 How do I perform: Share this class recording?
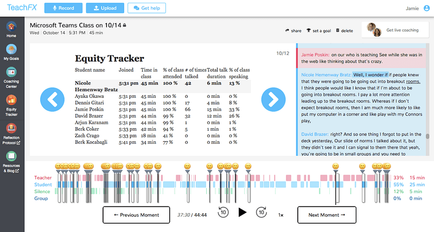click(x=293, y=31)
